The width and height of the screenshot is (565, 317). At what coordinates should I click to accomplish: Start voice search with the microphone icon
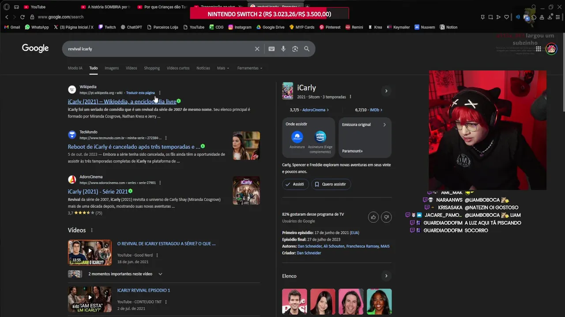(283, 49)
